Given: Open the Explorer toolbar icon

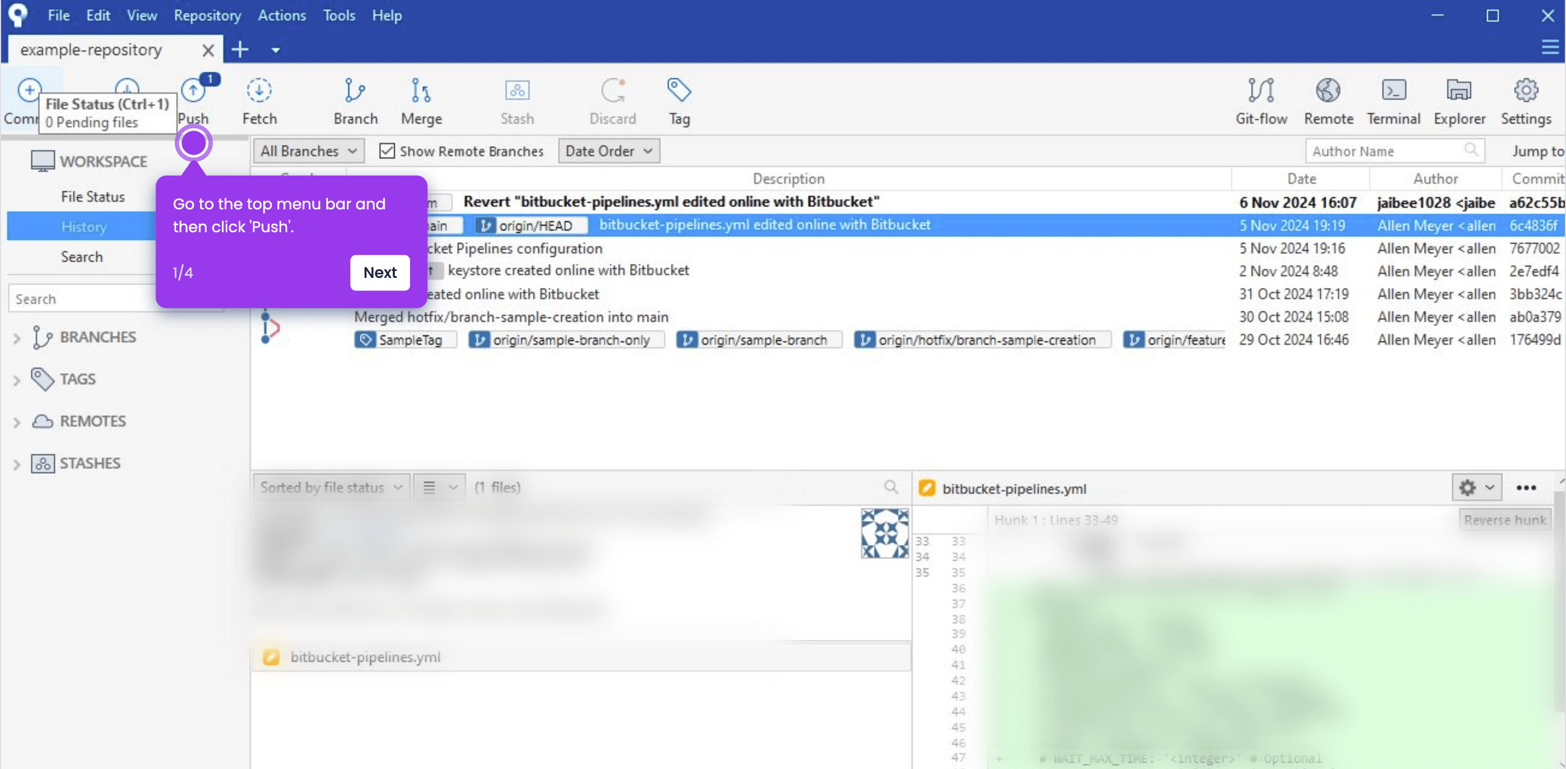Looking at the screenshot, I should pyautogui.click(x=1459, y=91).
